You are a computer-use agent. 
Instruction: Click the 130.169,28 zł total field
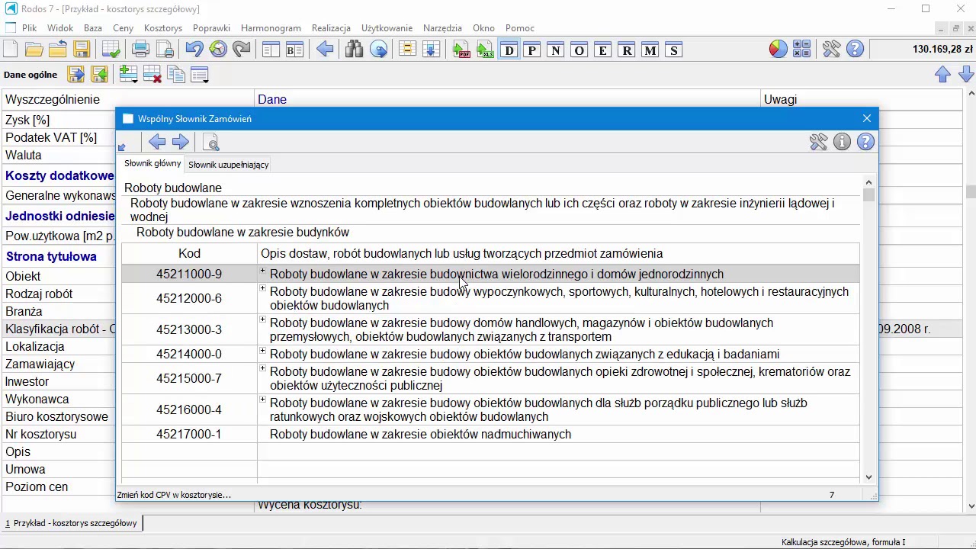(x=922, y=50)
